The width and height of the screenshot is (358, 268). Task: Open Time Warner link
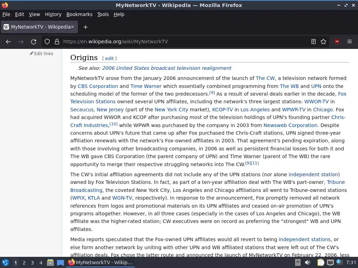pyautogui.click(x=146, y=86)
